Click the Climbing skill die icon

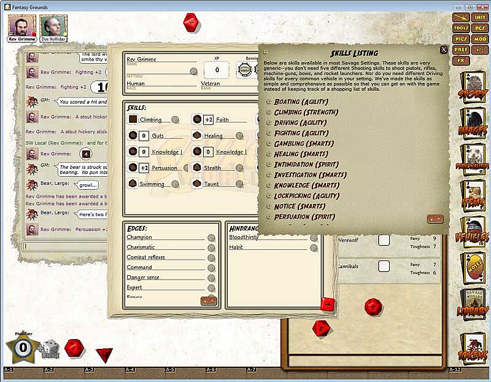(133, 119)
